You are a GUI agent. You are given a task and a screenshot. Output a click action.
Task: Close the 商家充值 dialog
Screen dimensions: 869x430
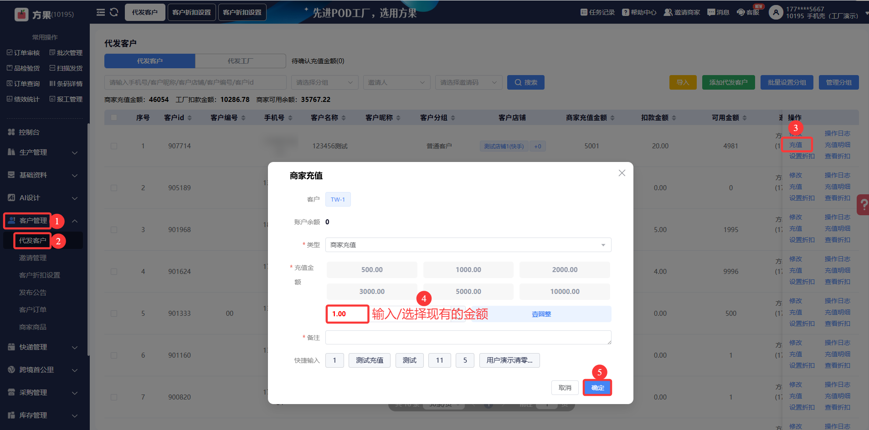click(622, 173)
